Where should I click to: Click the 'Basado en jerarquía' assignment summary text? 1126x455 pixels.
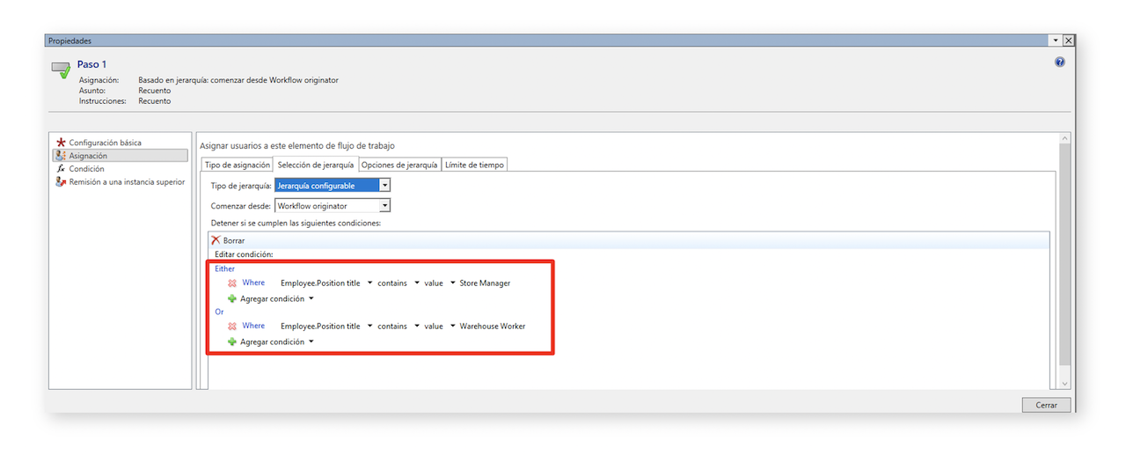(238, 80)
